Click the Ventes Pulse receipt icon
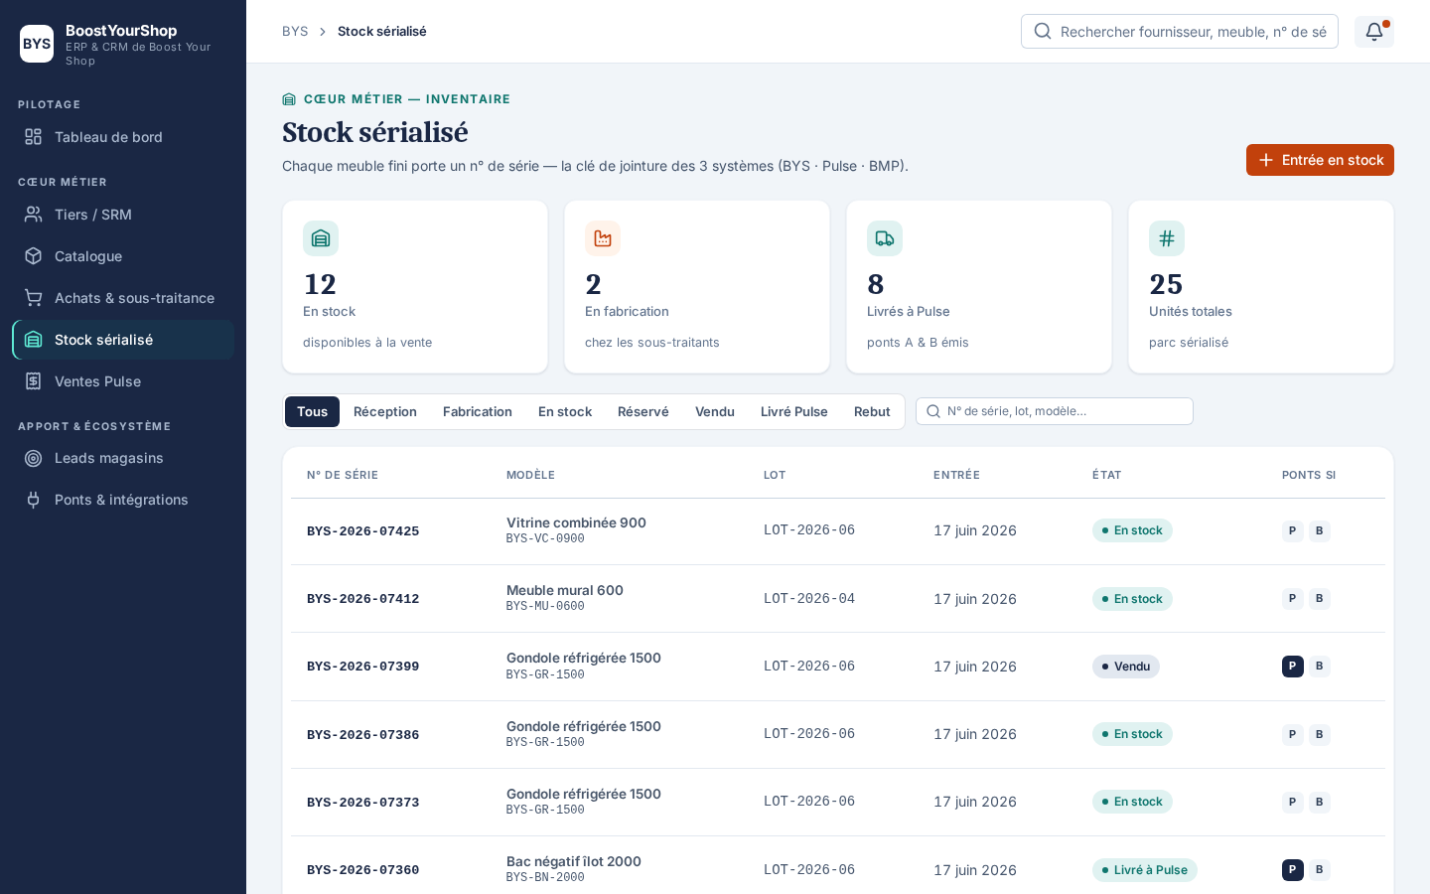The width and height of the screenshot is (1430, 894). (34, 381)
